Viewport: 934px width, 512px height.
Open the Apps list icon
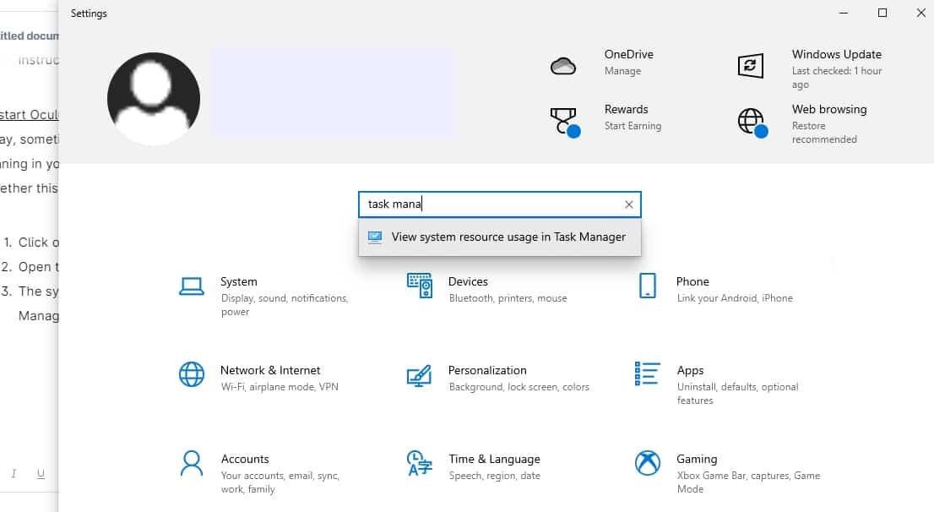point(648,374)
